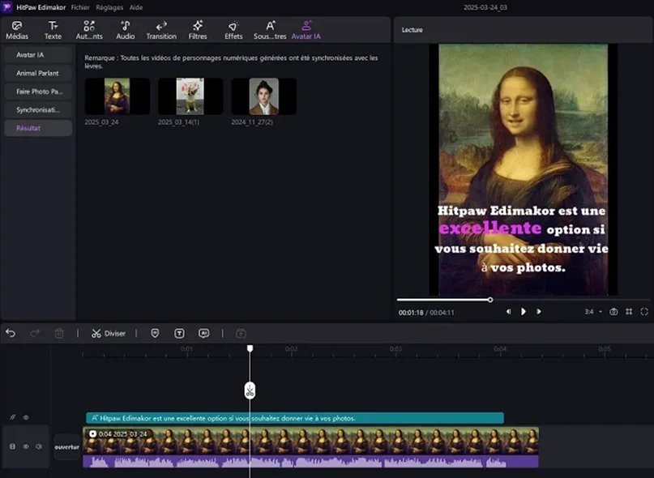Click the Diviser scissors tool

[108, 333]
